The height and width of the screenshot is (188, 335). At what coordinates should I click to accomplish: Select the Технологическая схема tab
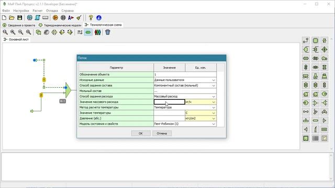click(x=103, y=25)
